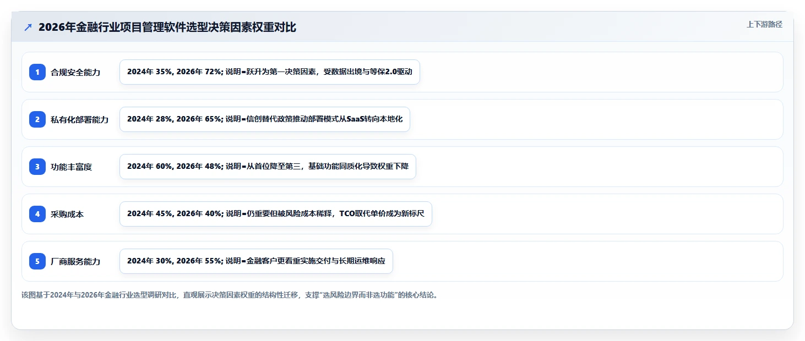Click the arrow icon beside the chart title
Viewport: 805px width, 341px height.
[28, 28]
